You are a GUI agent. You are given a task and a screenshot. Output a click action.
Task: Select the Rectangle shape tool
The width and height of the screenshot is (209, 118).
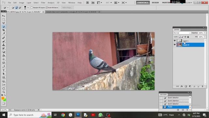coord(4,77)
